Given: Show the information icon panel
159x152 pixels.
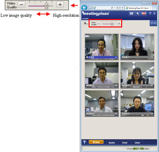Looking at the screenshot, I should coord(154,13).
